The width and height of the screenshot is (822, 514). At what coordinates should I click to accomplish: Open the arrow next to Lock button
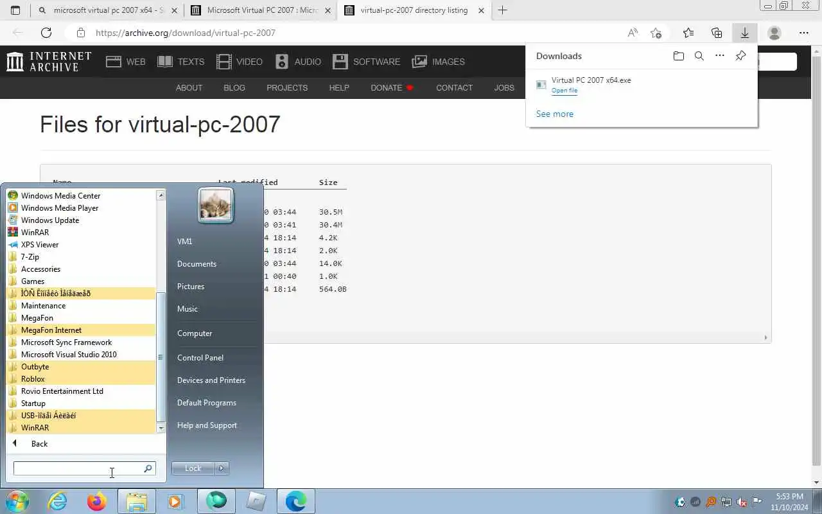click(222, 468)
